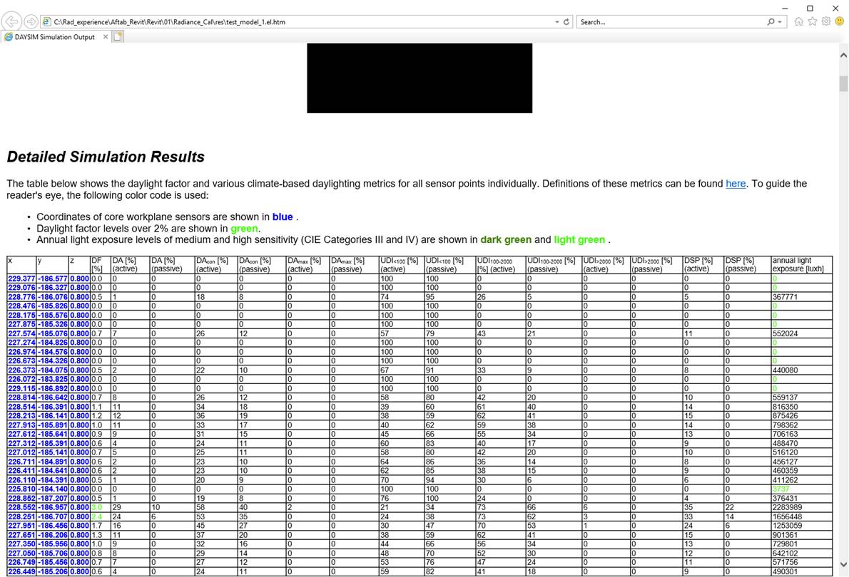Viewport: 849px width, 577px height.
Task: Click the 'dark green' legend word
Action: point(506,239)
